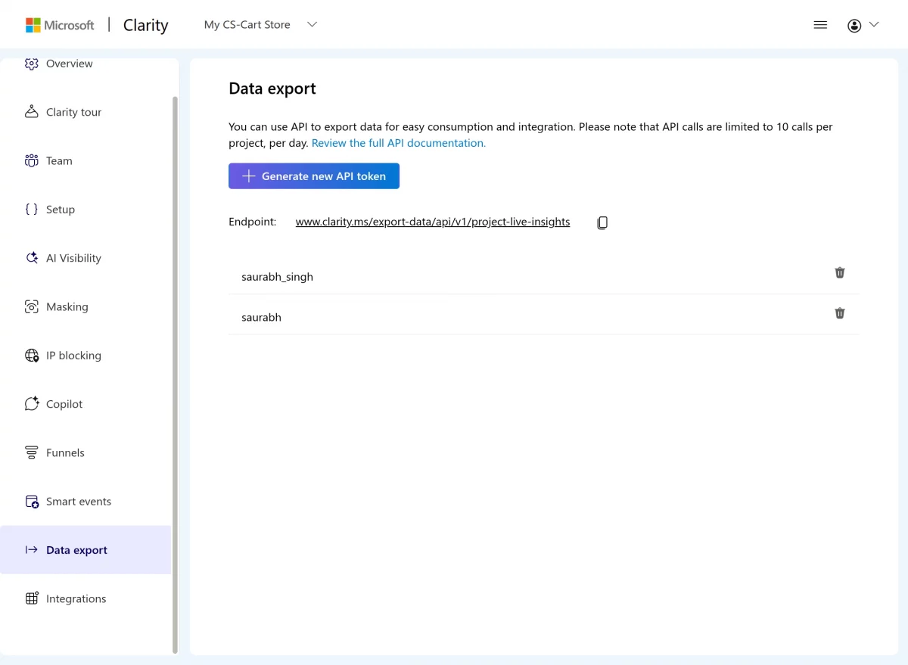The width and height of the screenshot is (908, 665).
Task: Click the IP blocking globe icon
Action: [31, 356]
